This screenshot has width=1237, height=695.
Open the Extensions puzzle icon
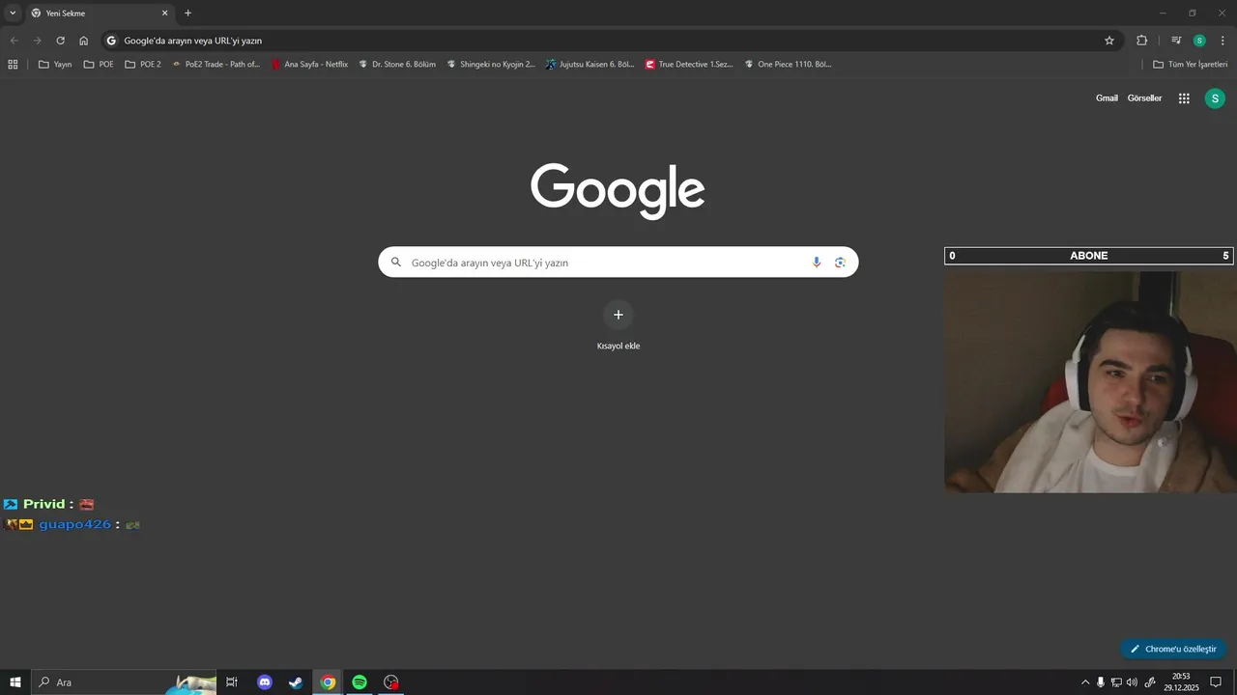click(x=1142, y=41)
